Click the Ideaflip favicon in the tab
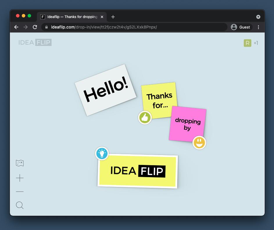Viewport: 274px width, 230px height. (x=43, y=17)
